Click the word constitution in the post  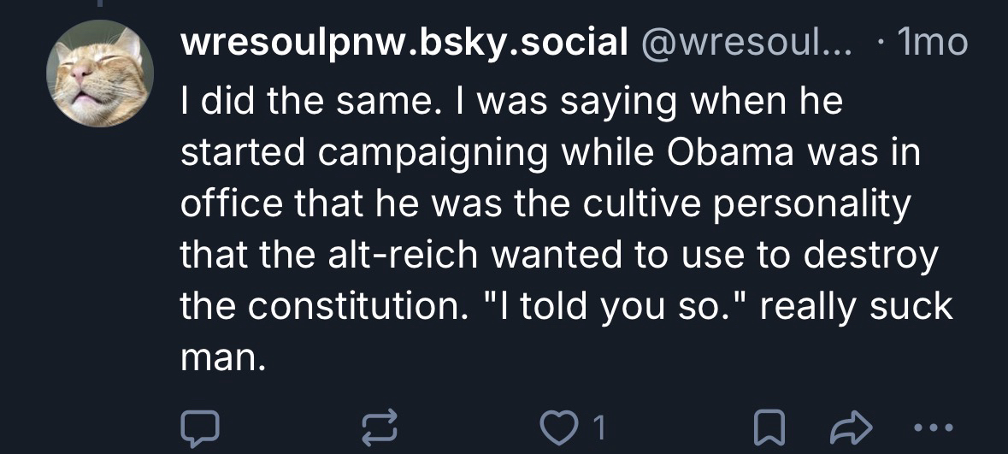[x=350, y=307]
